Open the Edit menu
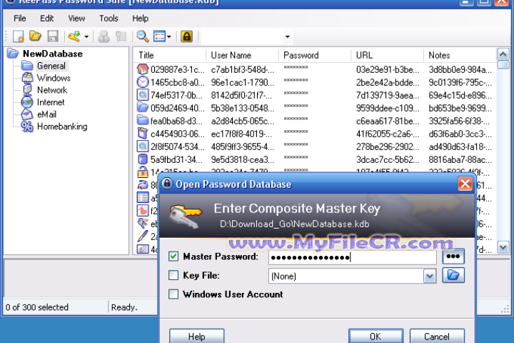Image resolution: width=514 pixels, height=343 pixels. click(47, 19)
